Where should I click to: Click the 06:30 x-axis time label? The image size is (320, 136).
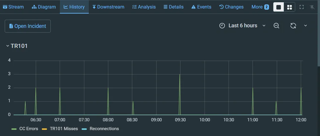click(36, 120)
